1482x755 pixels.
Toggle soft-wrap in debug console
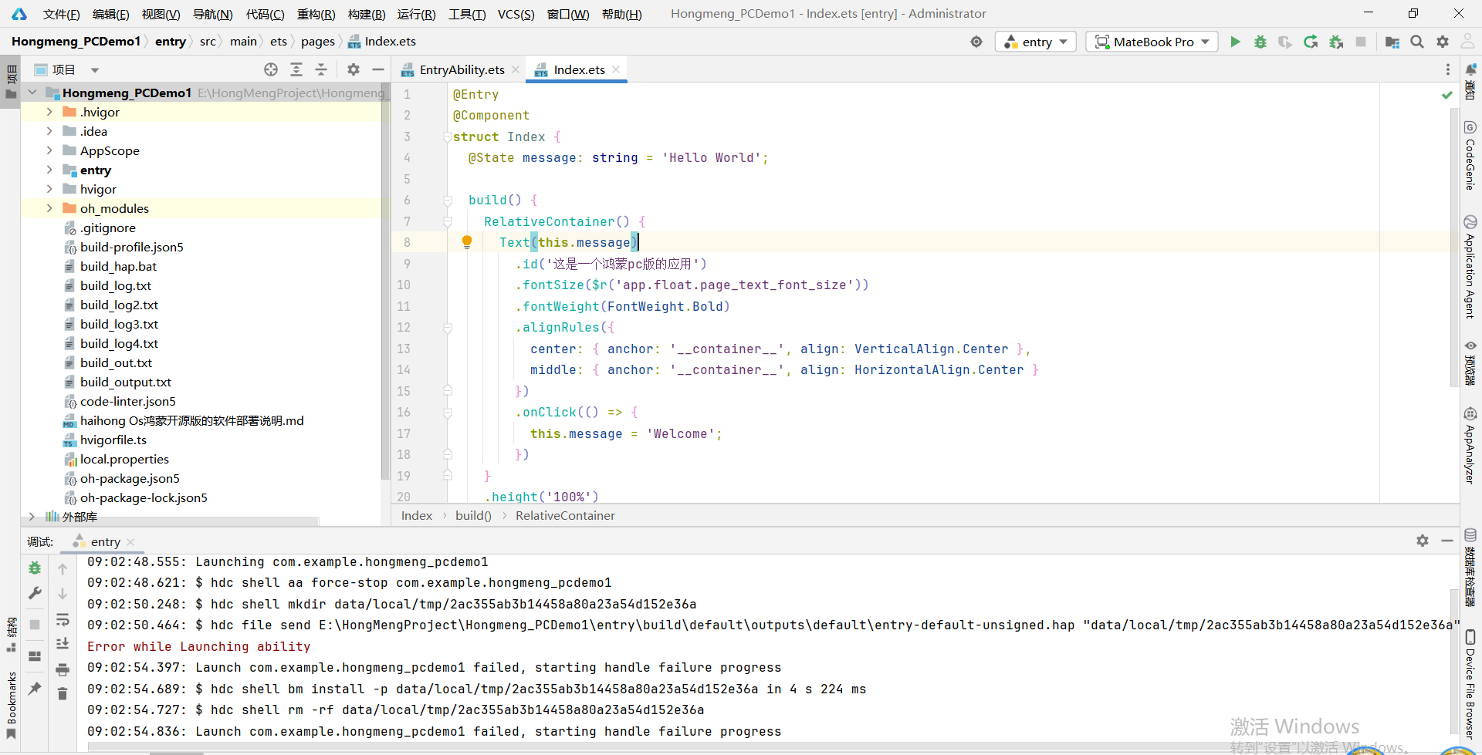point(63,619)
